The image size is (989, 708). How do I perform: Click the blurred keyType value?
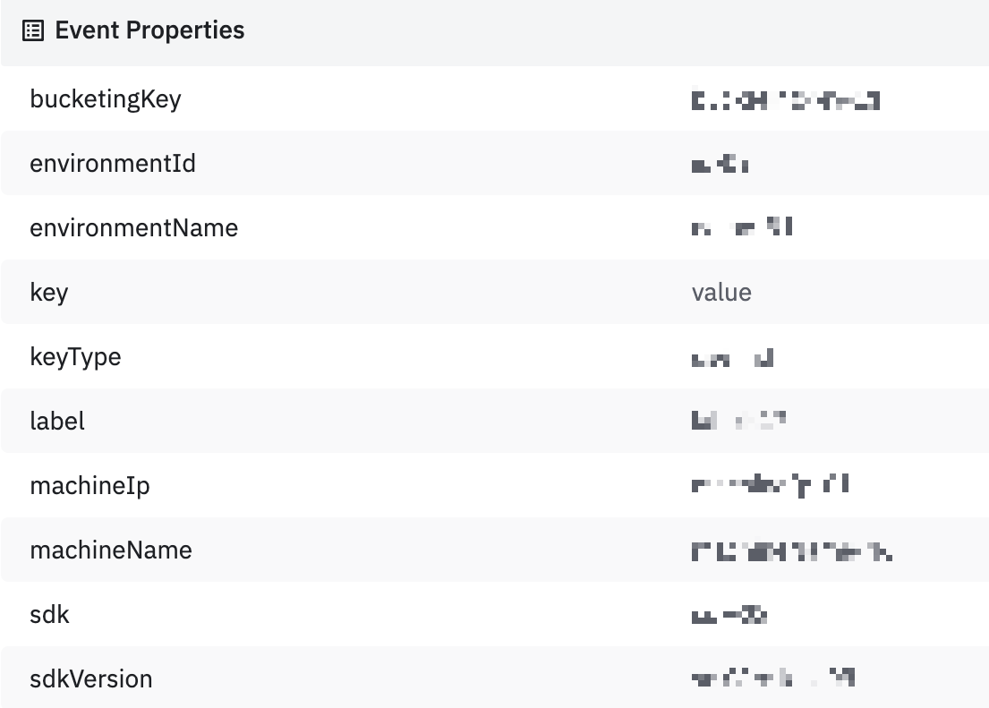[x=732, y=359]
